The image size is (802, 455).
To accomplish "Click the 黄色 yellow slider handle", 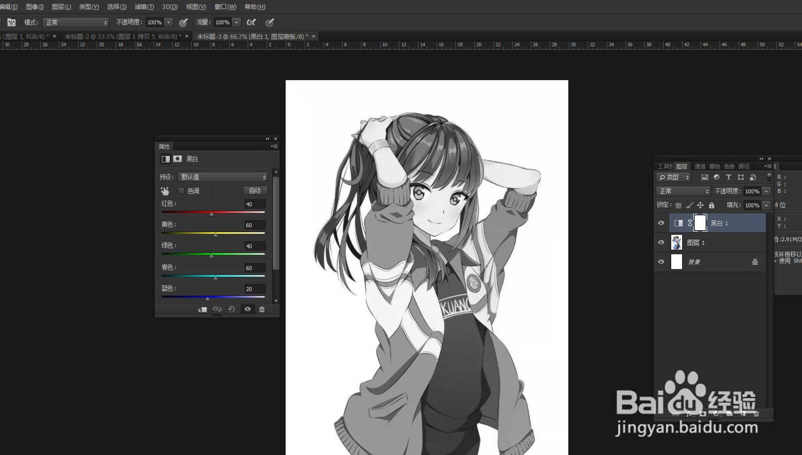I will click(216, 235).
